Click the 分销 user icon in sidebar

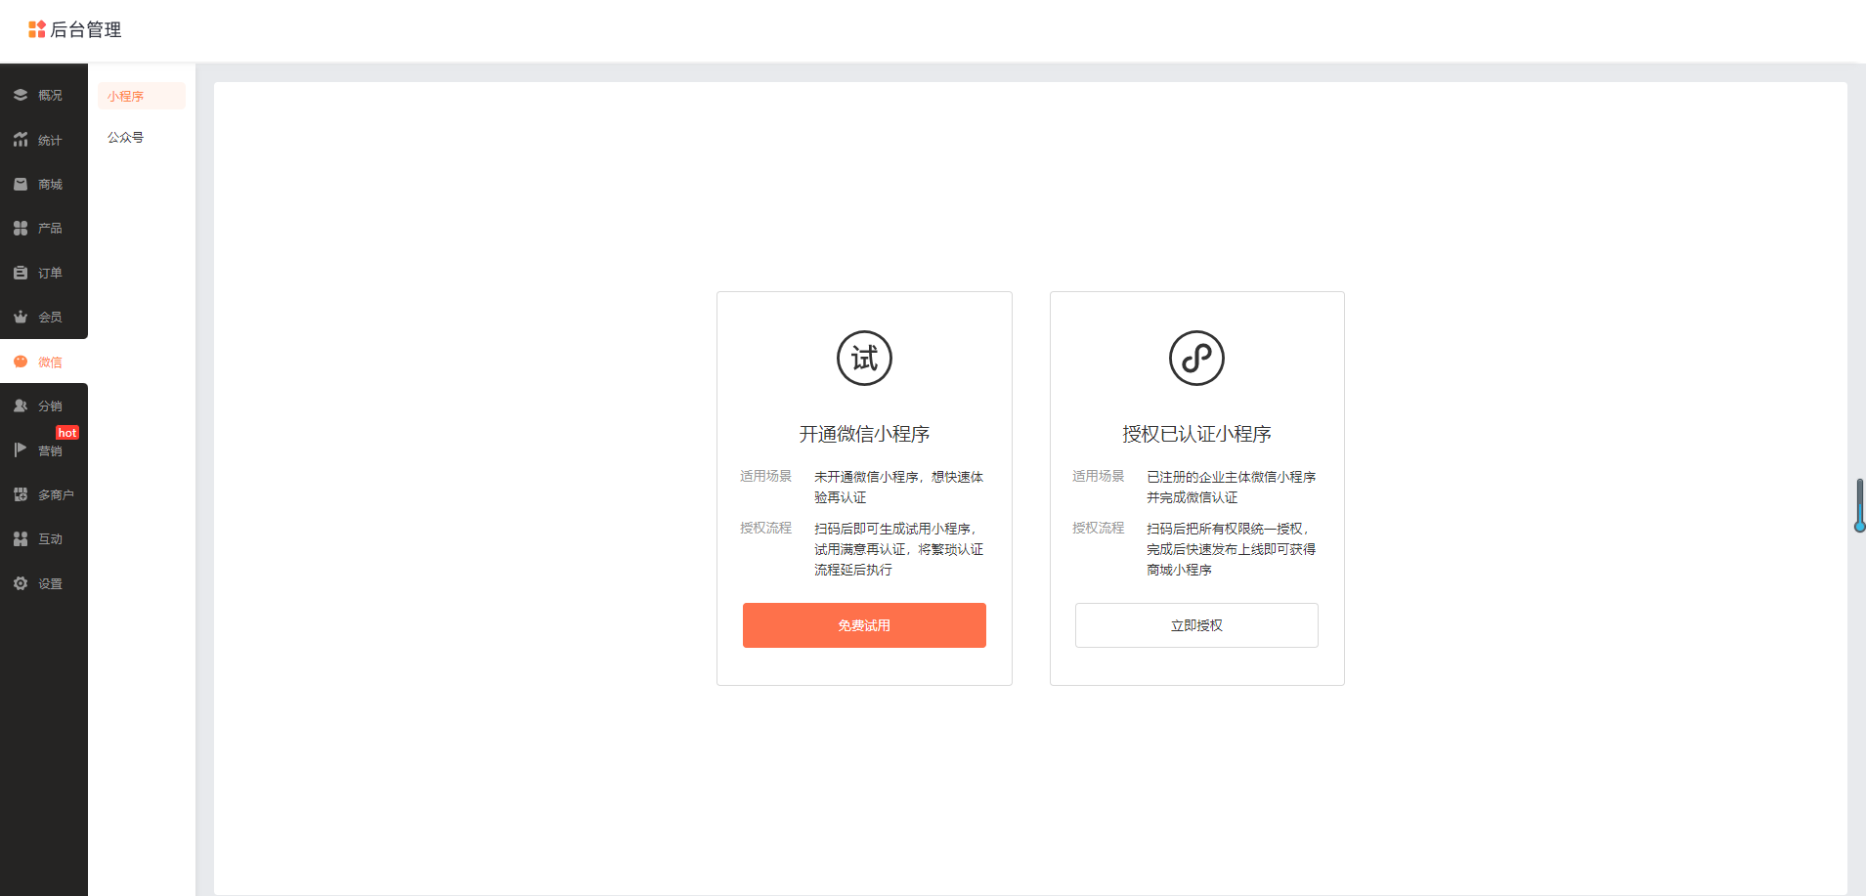click(21, 405)
